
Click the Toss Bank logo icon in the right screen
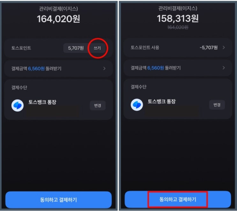[x=137, y=105]
